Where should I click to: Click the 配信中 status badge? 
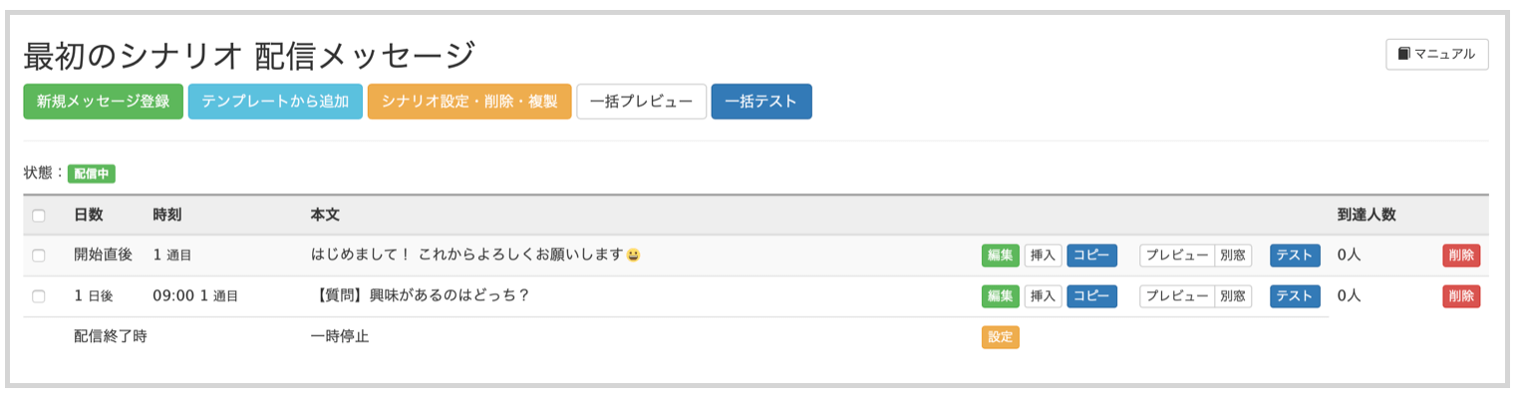click(x=92, y=174)
